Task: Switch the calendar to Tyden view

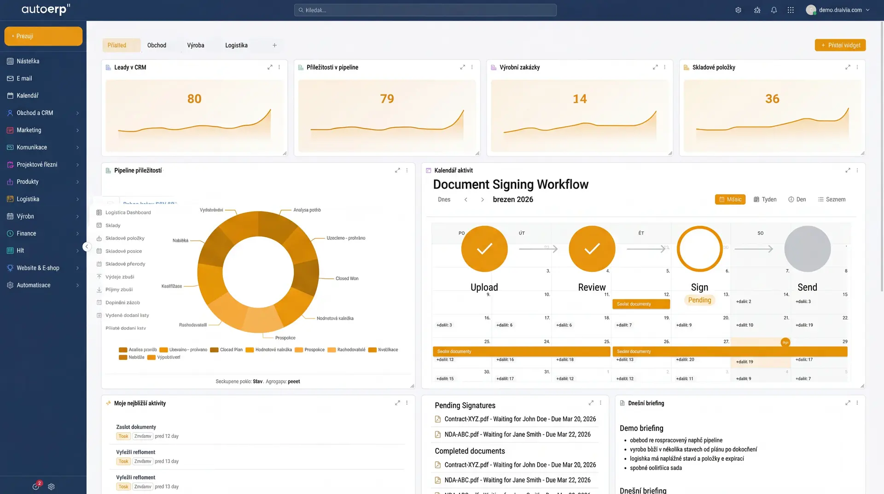Action: 765,199
